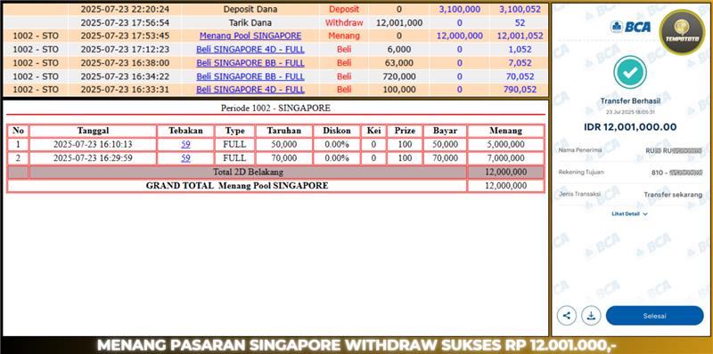Open the Menang Pool SINGAPORE link

pyautogui.click(x=250, y=36)
